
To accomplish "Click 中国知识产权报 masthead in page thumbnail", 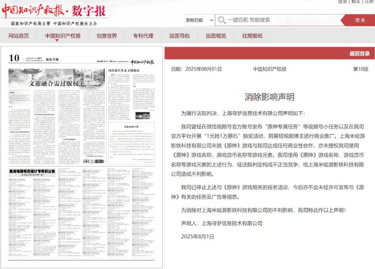I will click(x=143, y=62).
